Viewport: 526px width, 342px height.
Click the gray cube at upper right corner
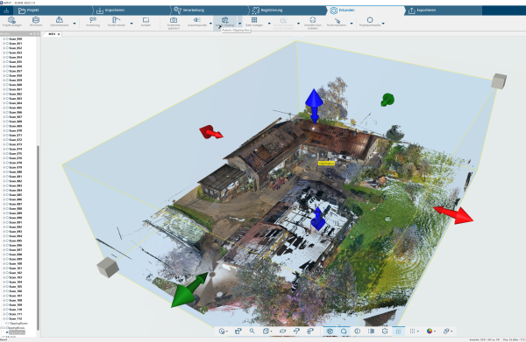[x=499, y=81]
